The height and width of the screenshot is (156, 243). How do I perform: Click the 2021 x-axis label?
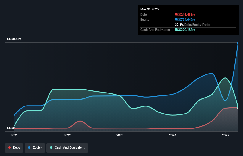click(14, 135)
